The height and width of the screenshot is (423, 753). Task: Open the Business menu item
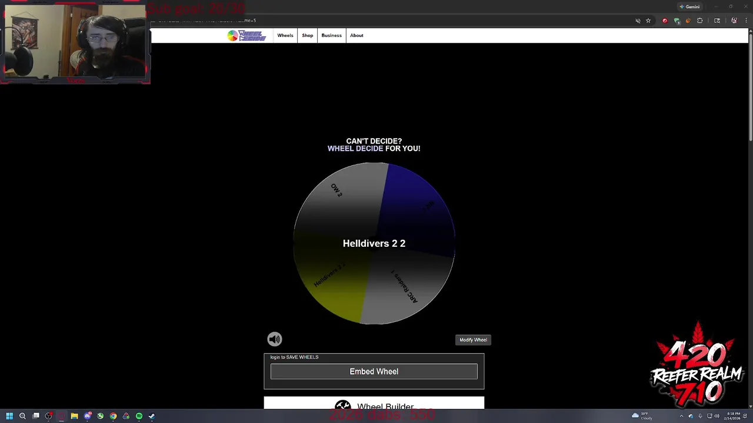point(331,35)
